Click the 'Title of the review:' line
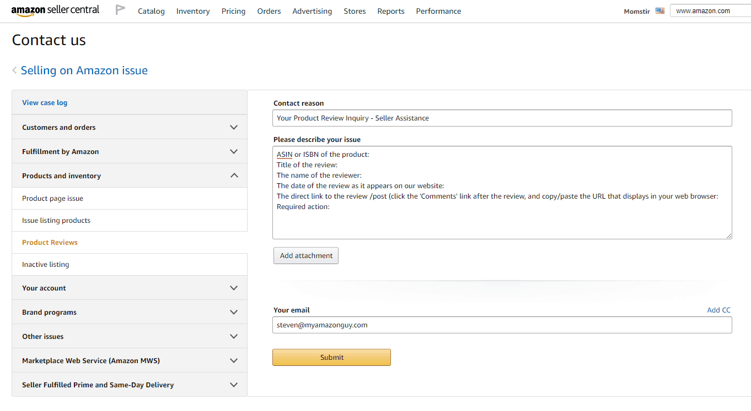 pyautogui.click(x=307, y=165)
